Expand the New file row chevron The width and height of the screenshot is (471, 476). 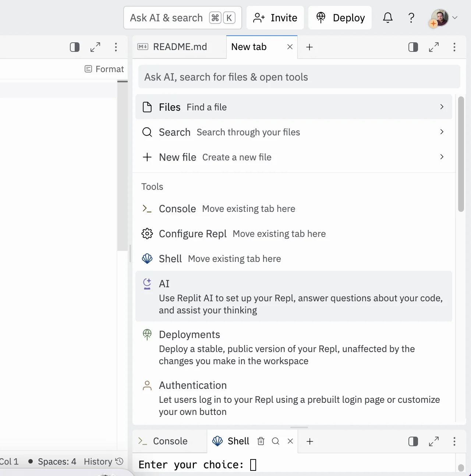click(442, 157)
